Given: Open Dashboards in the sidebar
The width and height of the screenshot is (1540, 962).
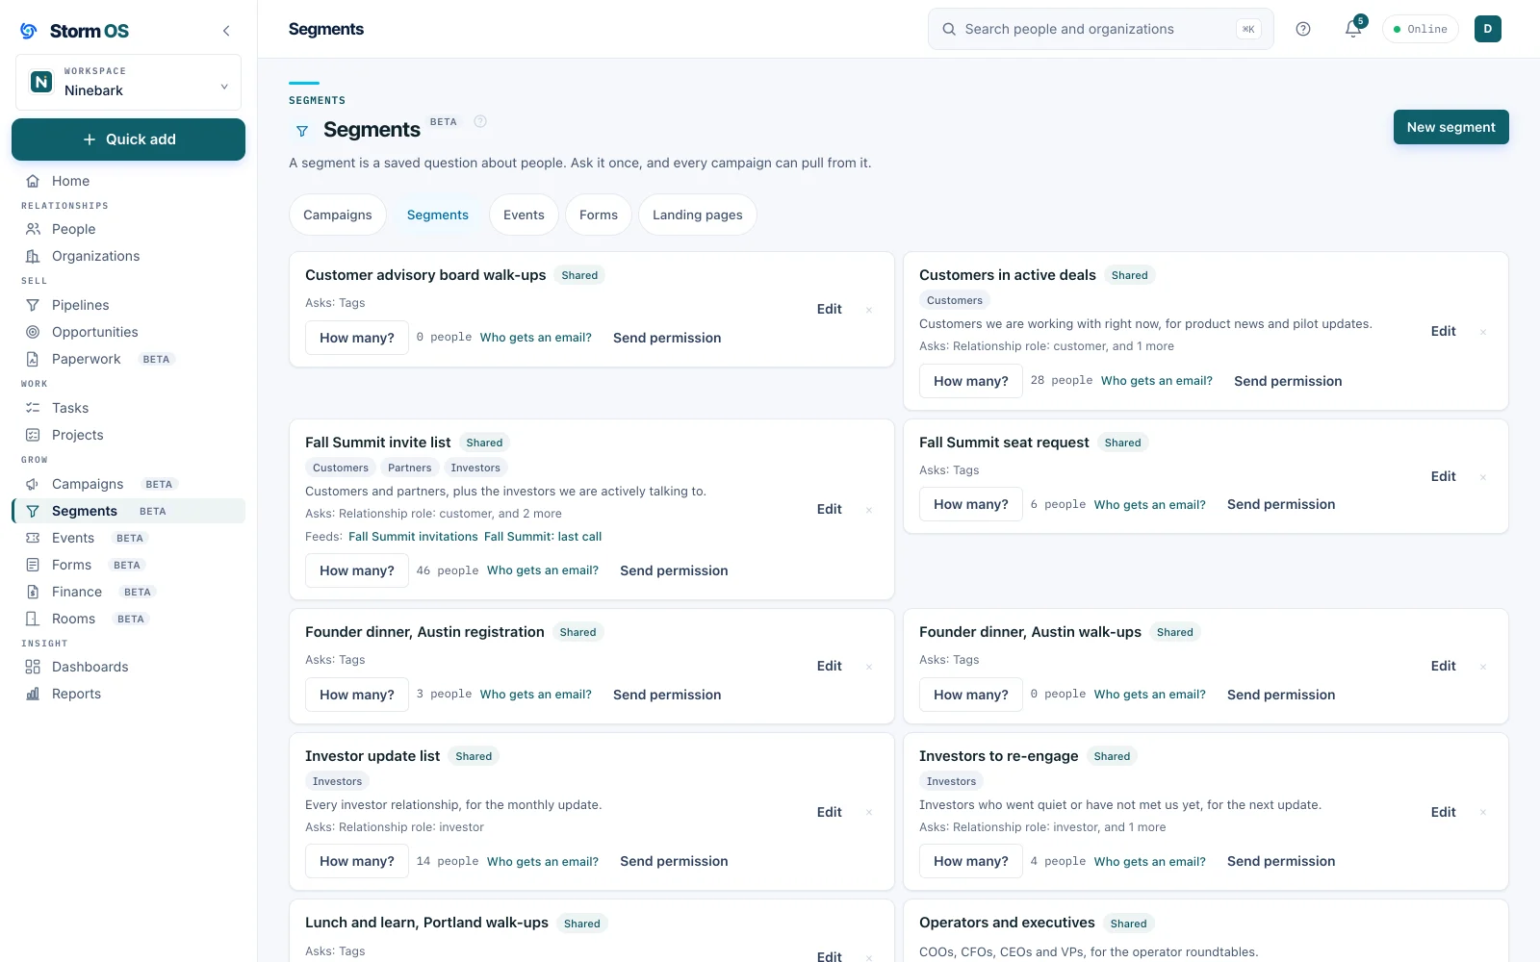Looking at the screenshot, I should pyautogui.click(x=128, y=667).
